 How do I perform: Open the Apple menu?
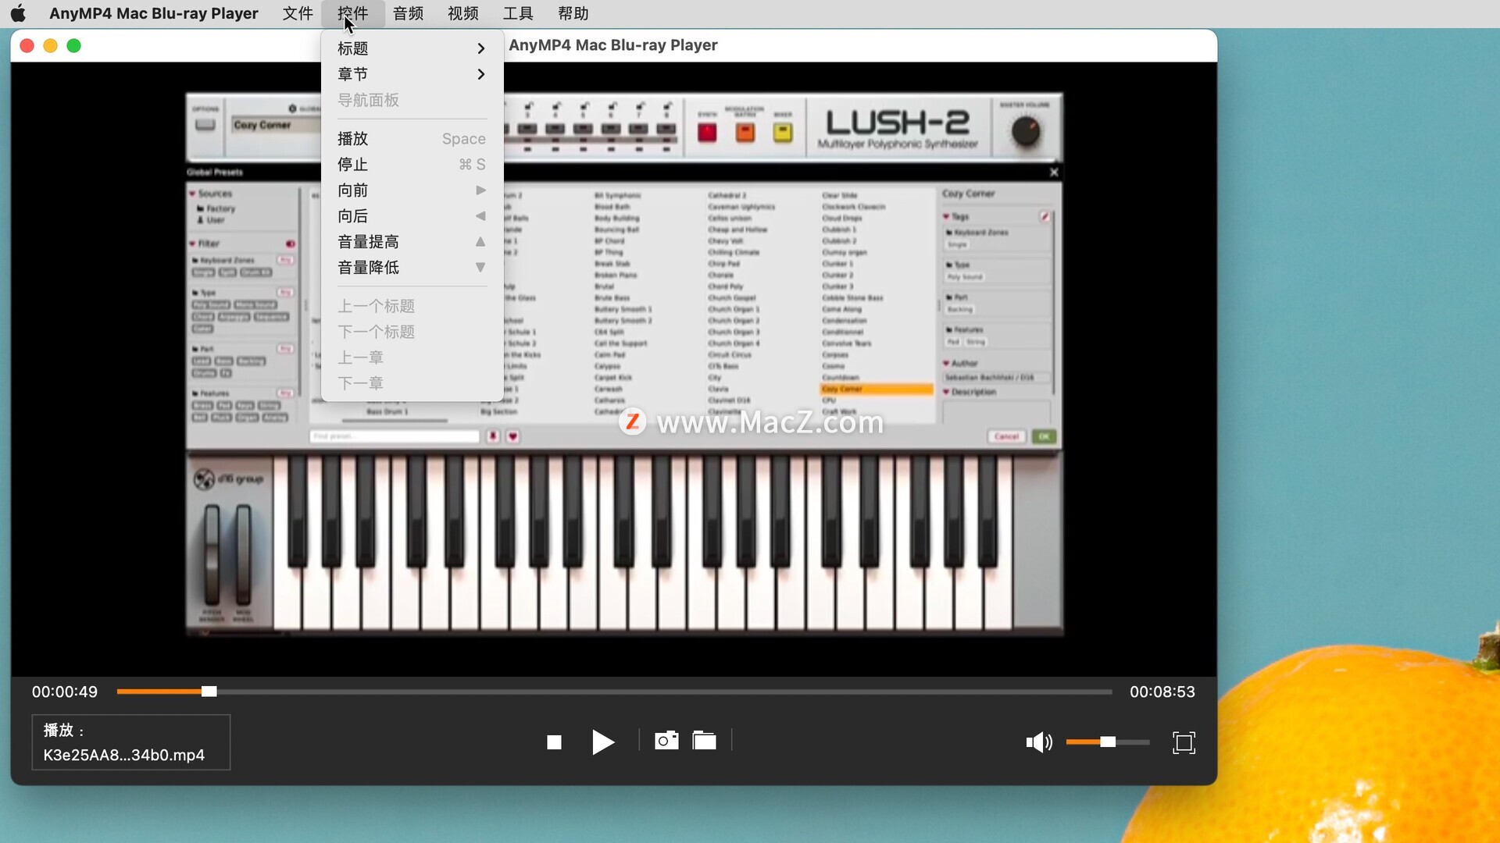pos(18,13)
